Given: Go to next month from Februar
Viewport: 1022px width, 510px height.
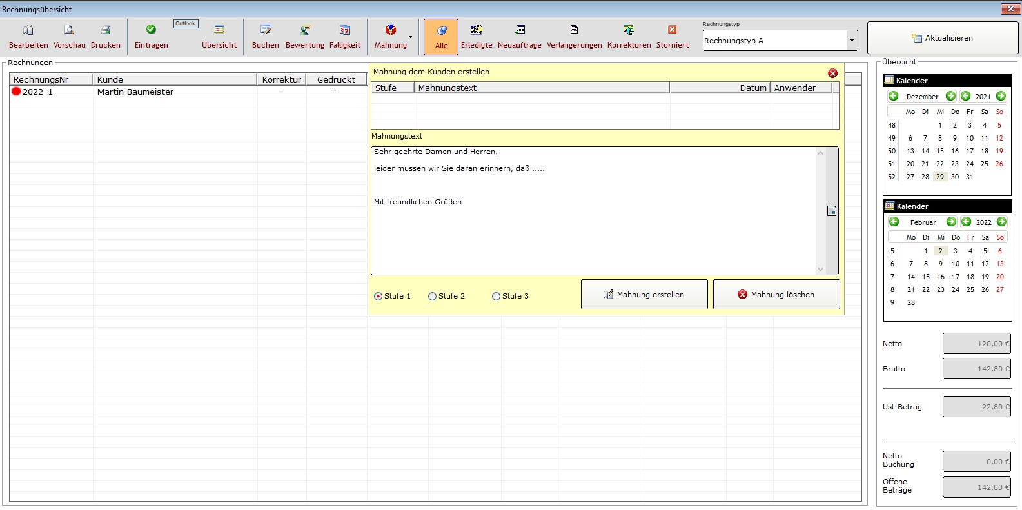Looking at the screenshot, I should tap(951, 222).
